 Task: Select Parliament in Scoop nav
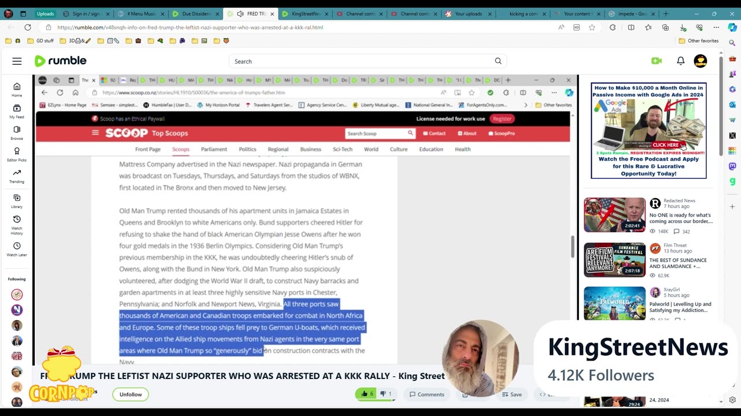click(214, 149)
